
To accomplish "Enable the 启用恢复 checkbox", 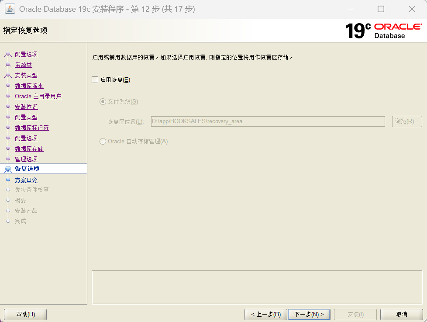I will click(x=95, y=80).
